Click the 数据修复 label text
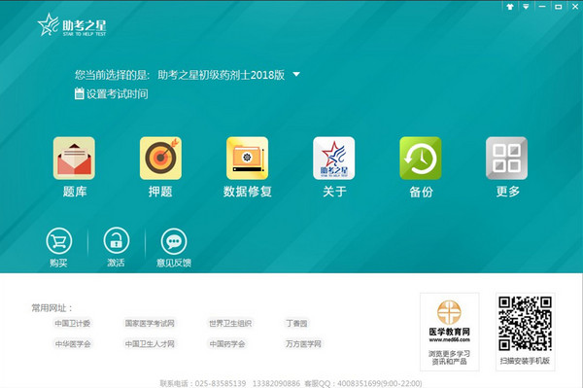 tap(247, 192)
